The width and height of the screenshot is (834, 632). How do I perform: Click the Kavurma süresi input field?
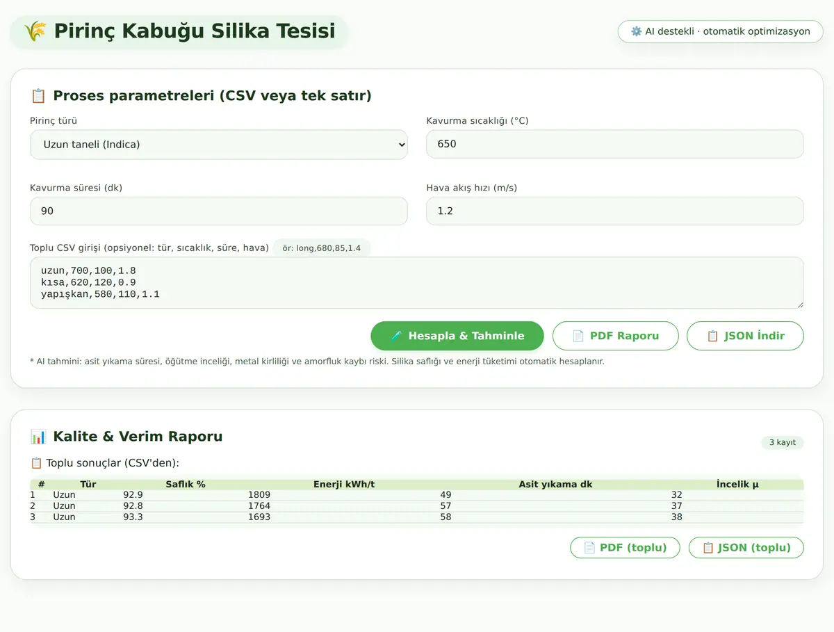[218, 211]
